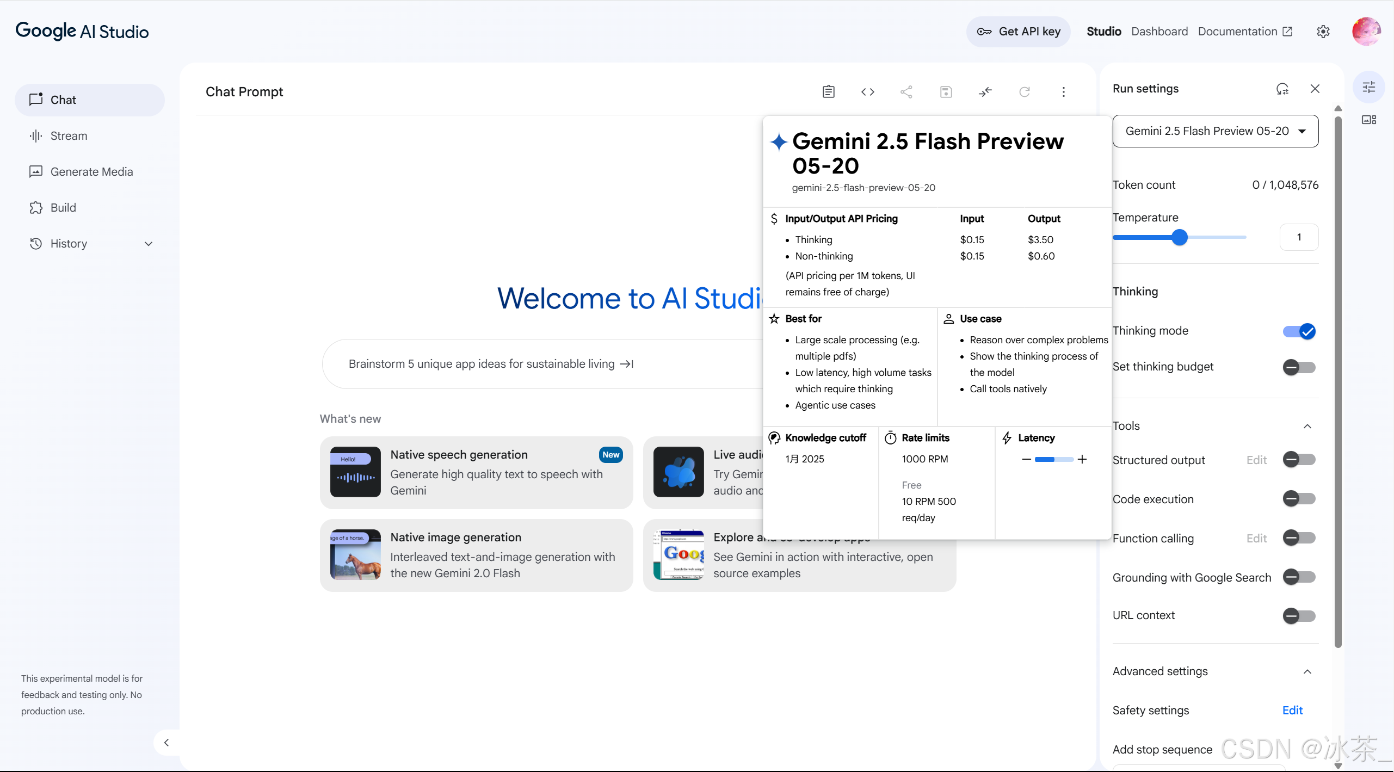Collapse the left sidebar with chevron
The height and width of the screenshot is (772, 1394).
coord(166,743)
